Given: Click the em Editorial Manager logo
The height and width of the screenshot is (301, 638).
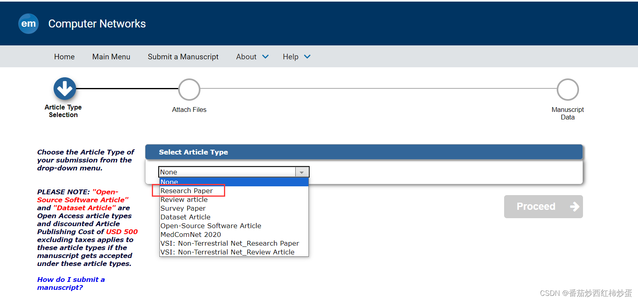Looking at the screenshot, I should [x=28, y=23].
